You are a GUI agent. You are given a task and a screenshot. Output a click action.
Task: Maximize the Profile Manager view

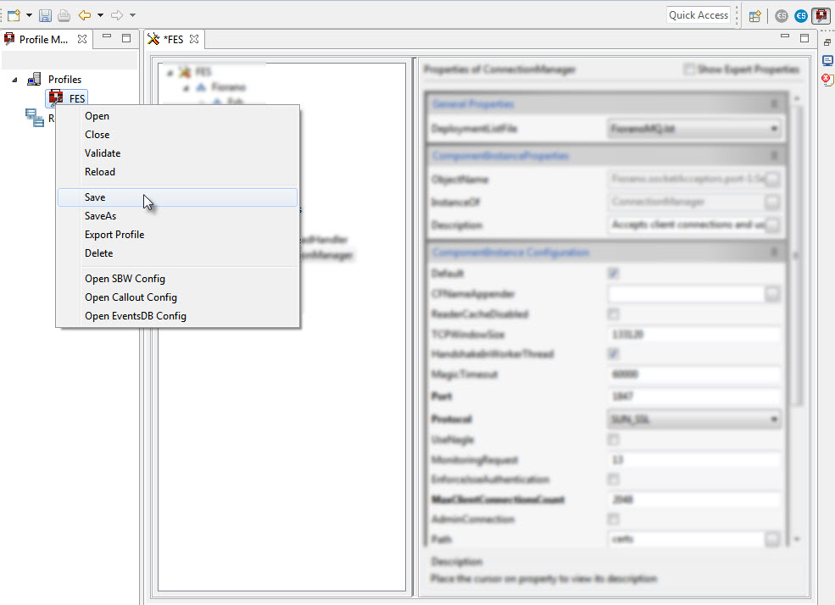click(126, 38)
